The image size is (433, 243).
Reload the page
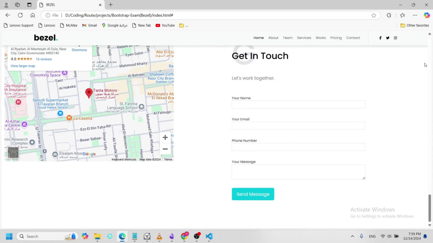pyautogui.click(x=20, y=15)
